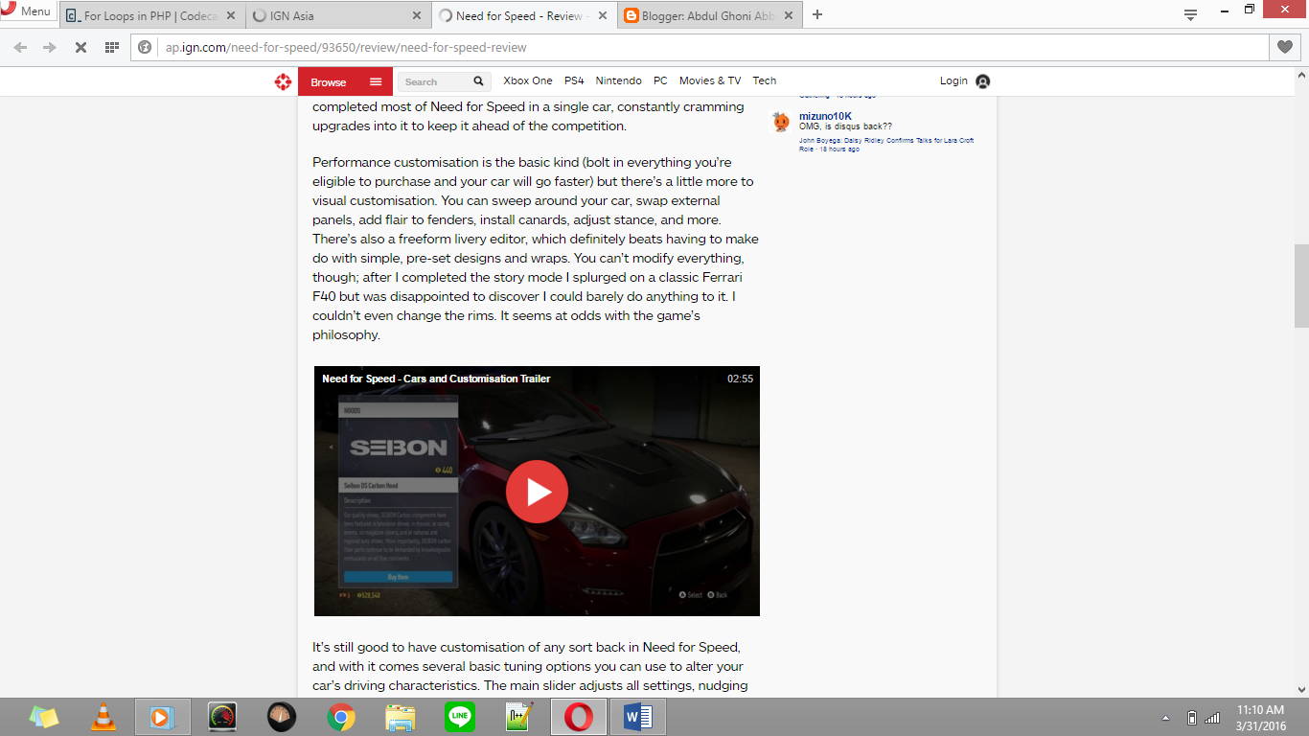The height and width of the screenshot is (736, 1309).
Task: Open a new tab with plus icon
Action: [x=817, y=15]
